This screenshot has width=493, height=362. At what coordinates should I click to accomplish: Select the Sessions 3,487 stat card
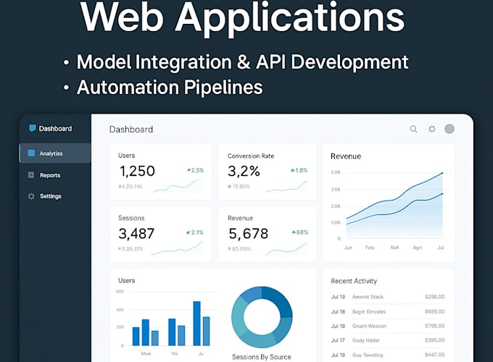[x=161, y=234]
